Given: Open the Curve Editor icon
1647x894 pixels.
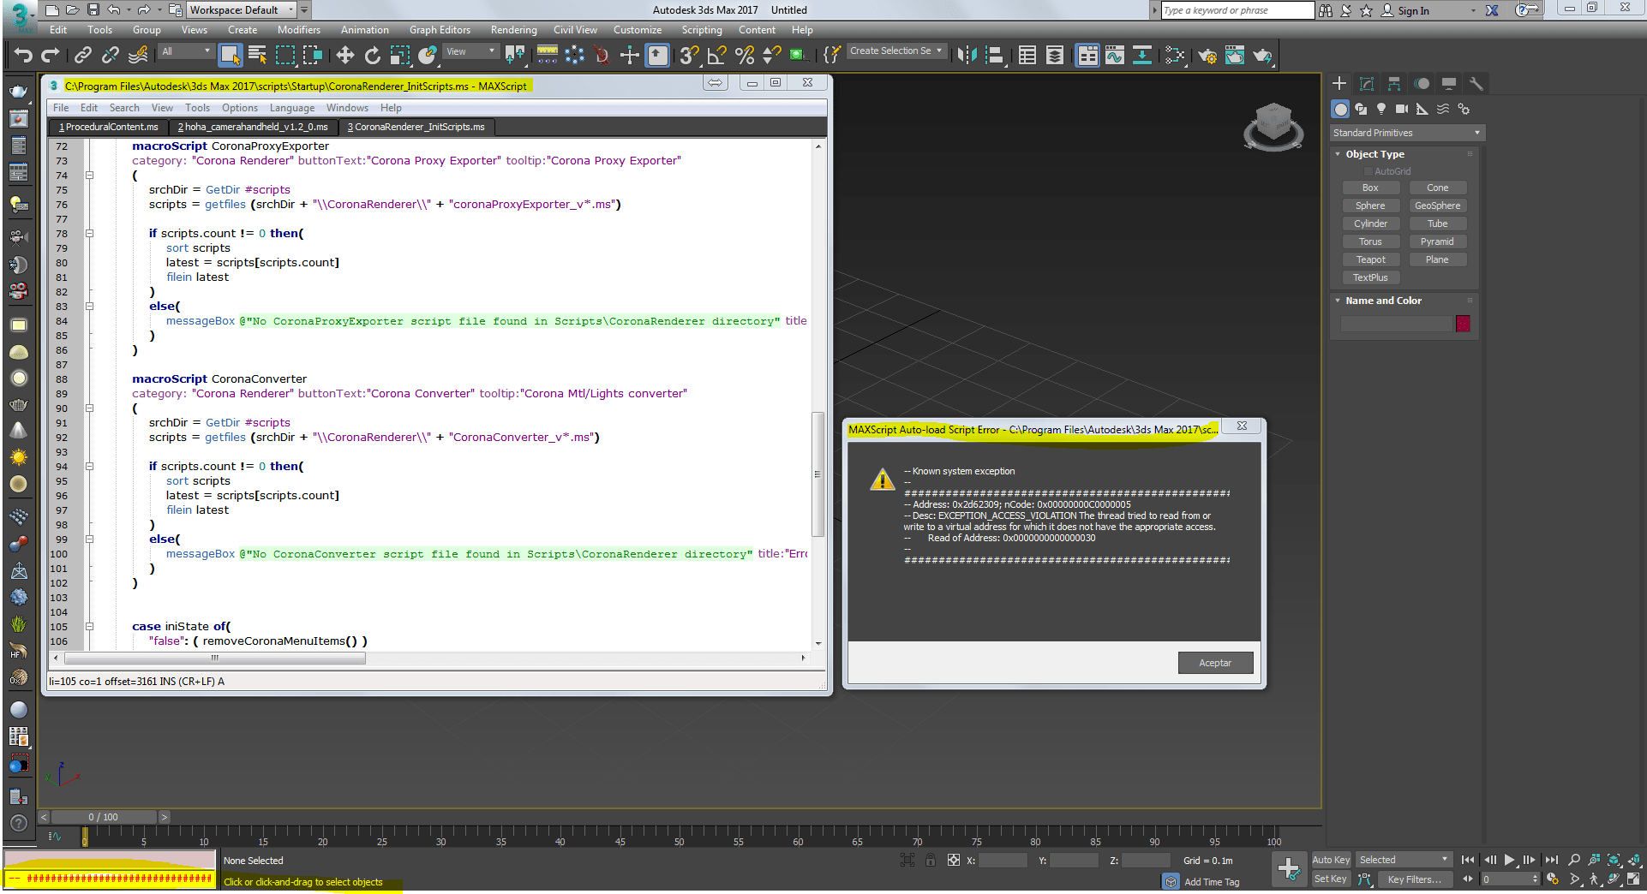Looking at the screenshot, I should [1114, 56].
